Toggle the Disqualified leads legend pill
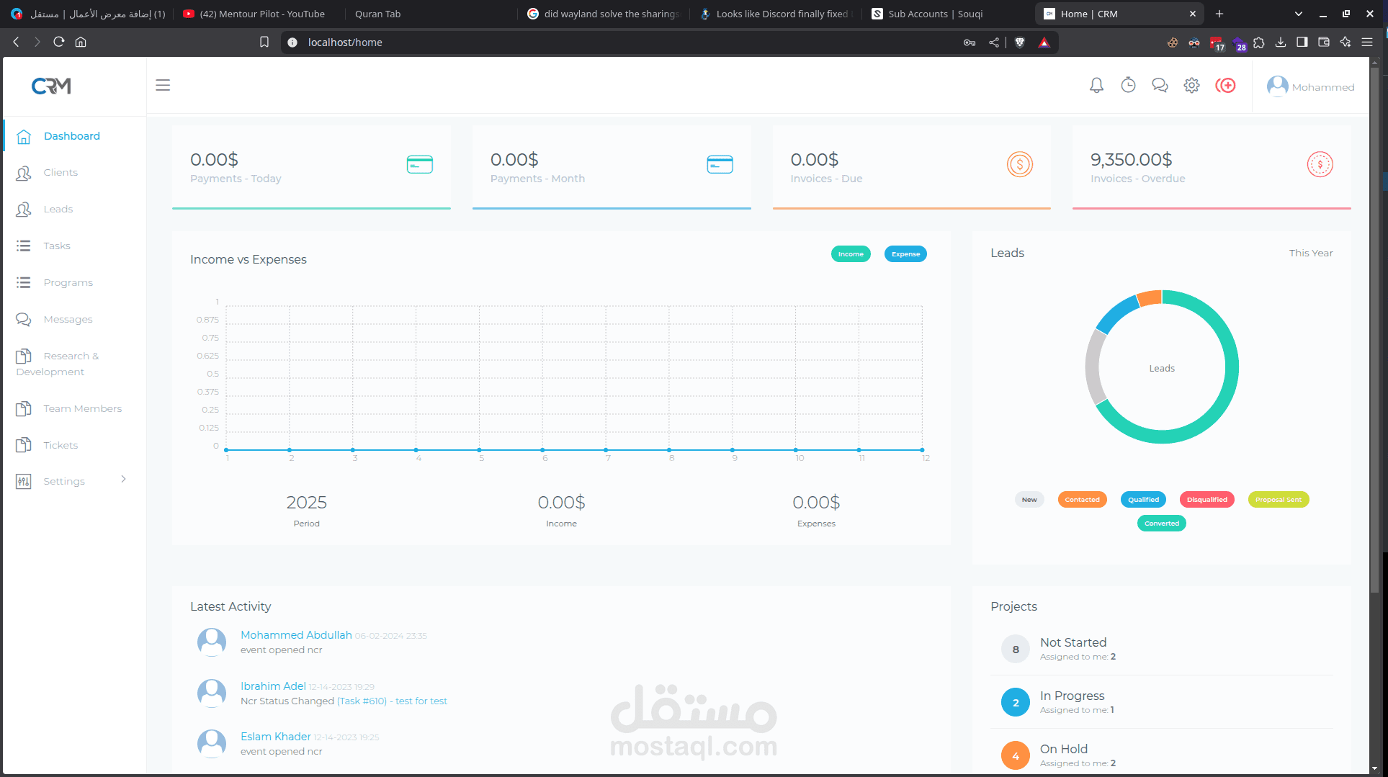 pyautogui.click(x=1206, y=500)
